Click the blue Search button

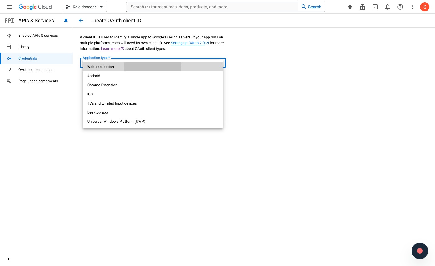pos(311,7)
